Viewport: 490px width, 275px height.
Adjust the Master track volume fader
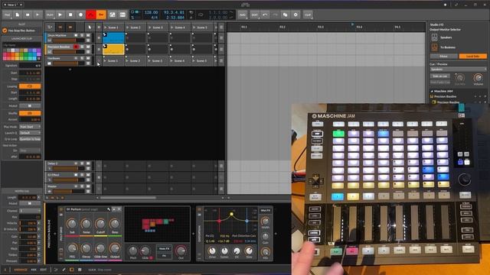[68, 191]
